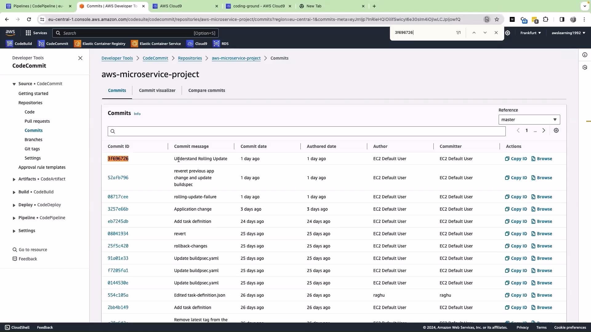
Task: Open CloudShell from footer
Action: 17,327
